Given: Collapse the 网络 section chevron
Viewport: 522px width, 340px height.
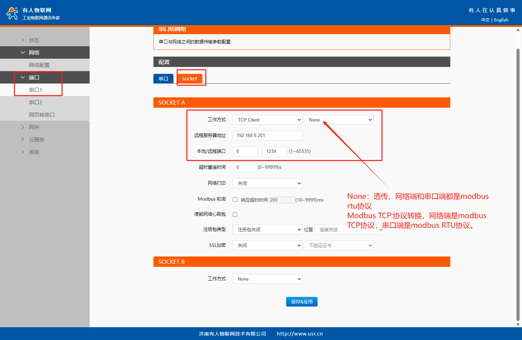Looking at the screenshot, I should click(23, 52).
